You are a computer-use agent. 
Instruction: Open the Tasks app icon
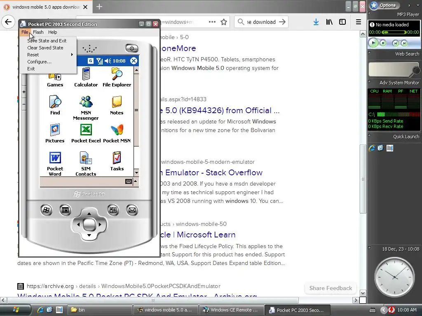pyautogui.click(x=117, y=161)
